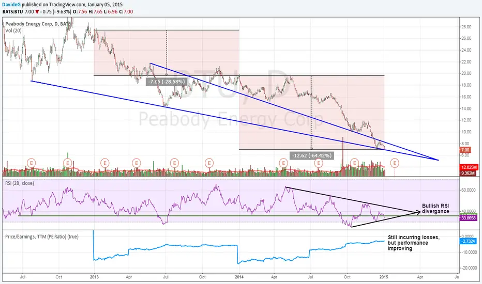Click the 2014 label on time axis

tap(239, 277)
